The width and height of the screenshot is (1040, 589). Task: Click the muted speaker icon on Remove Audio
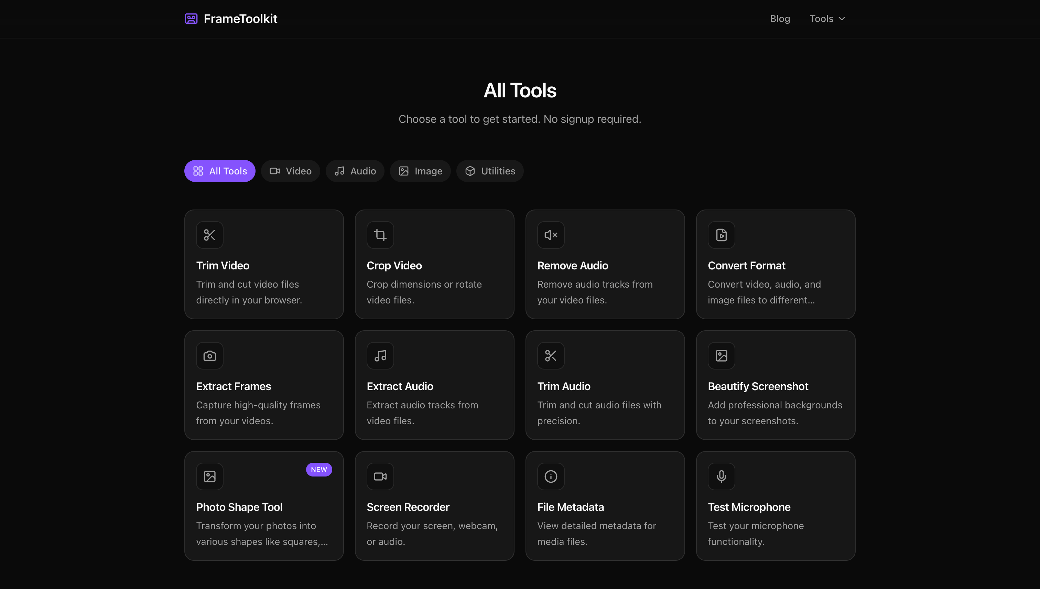(551, 235)
